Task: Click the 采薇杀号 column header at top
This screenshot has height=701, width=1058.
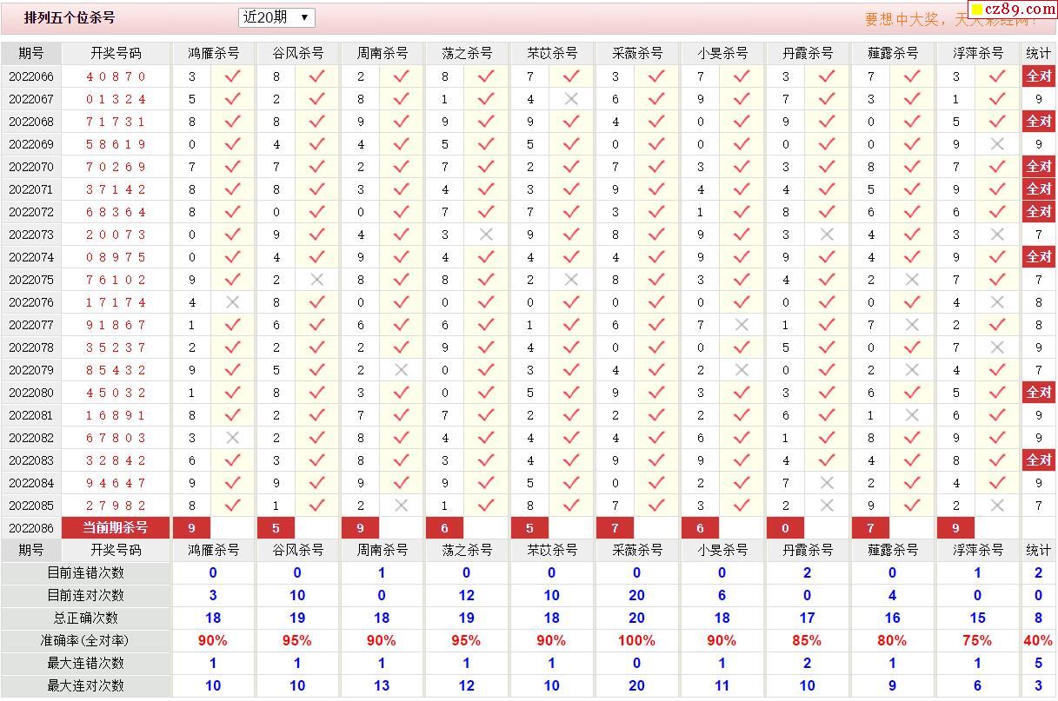Action: [638, 53]
